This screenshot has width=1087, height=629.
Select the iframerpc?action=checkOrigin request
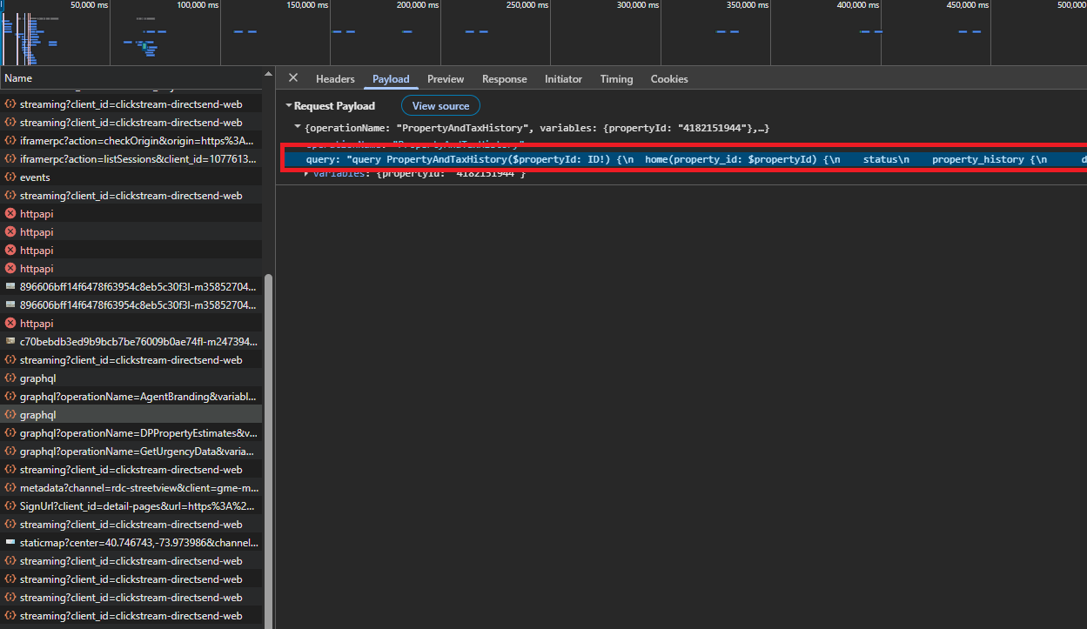[x=131, y=141]
